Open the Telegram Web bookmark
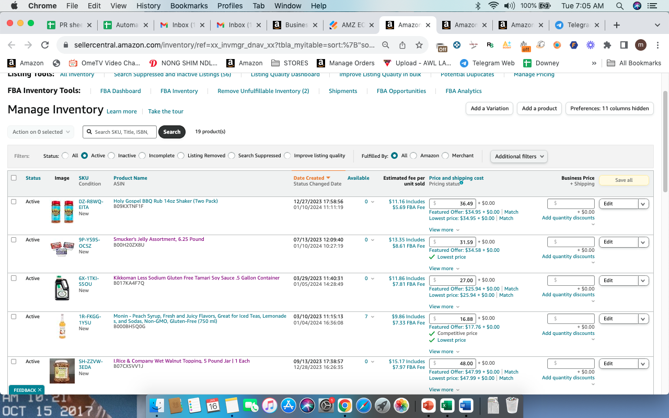This screenshot has width=669, height=418. click(x=488, y=63)
